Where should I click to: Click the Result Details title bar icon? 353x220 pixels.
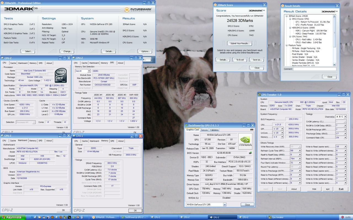pos(283,6)
